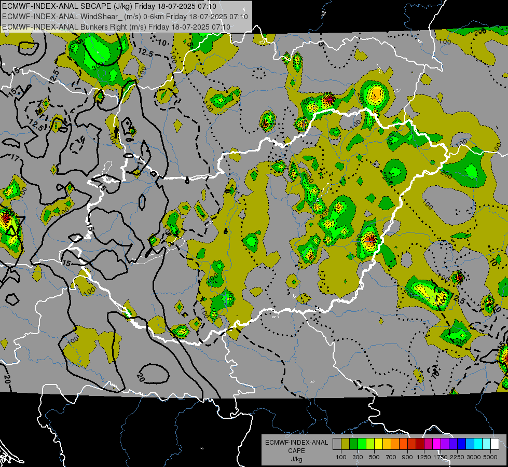The width and height of the screenshot is (508, 467).
Task: Click the olive swatch in CAPE legend
Action: (x=346, y=444)
